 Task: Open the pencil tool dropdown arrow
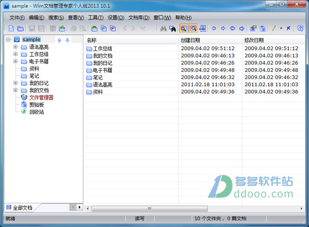(x=281, y=28)
